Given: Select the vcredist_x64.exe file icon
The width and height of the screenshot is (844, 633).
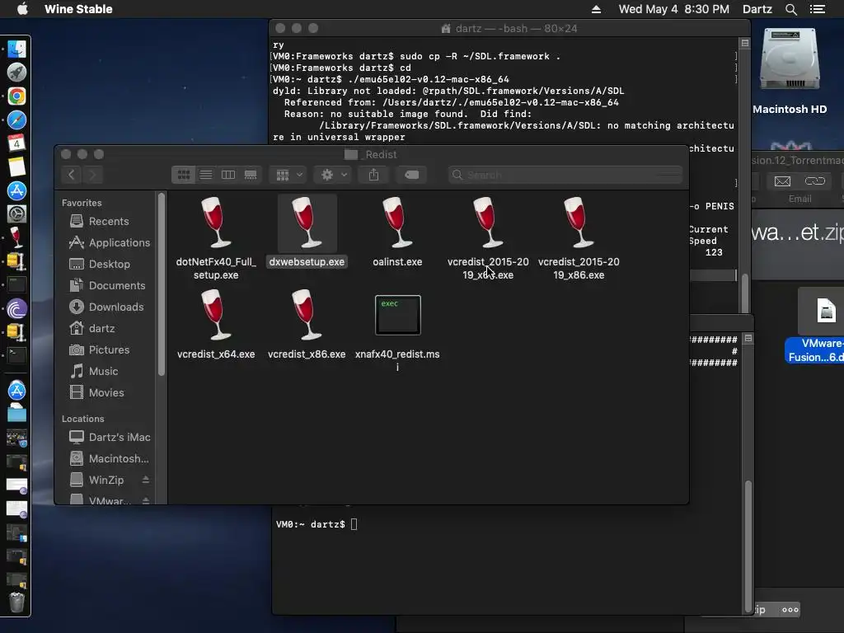Looking at the screenshot, I should [216, 315].
